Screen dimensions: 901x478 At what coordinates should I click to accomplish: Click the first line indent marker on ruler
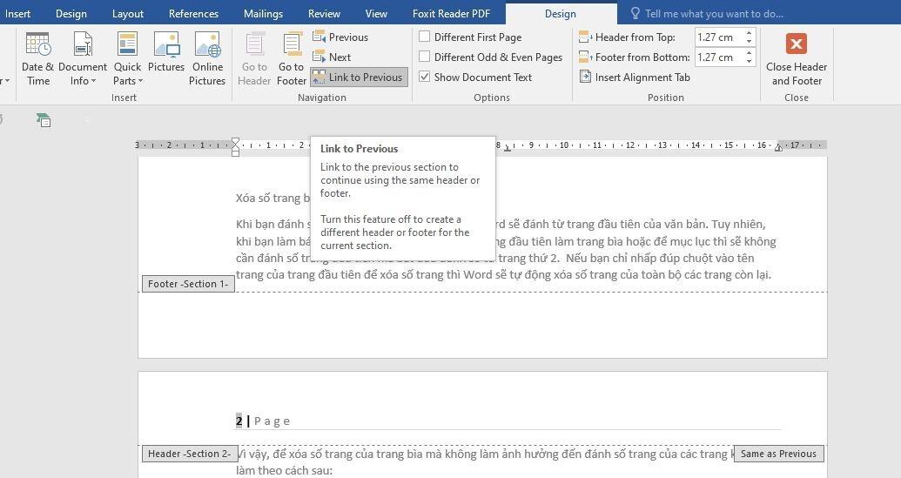(235, 141)
